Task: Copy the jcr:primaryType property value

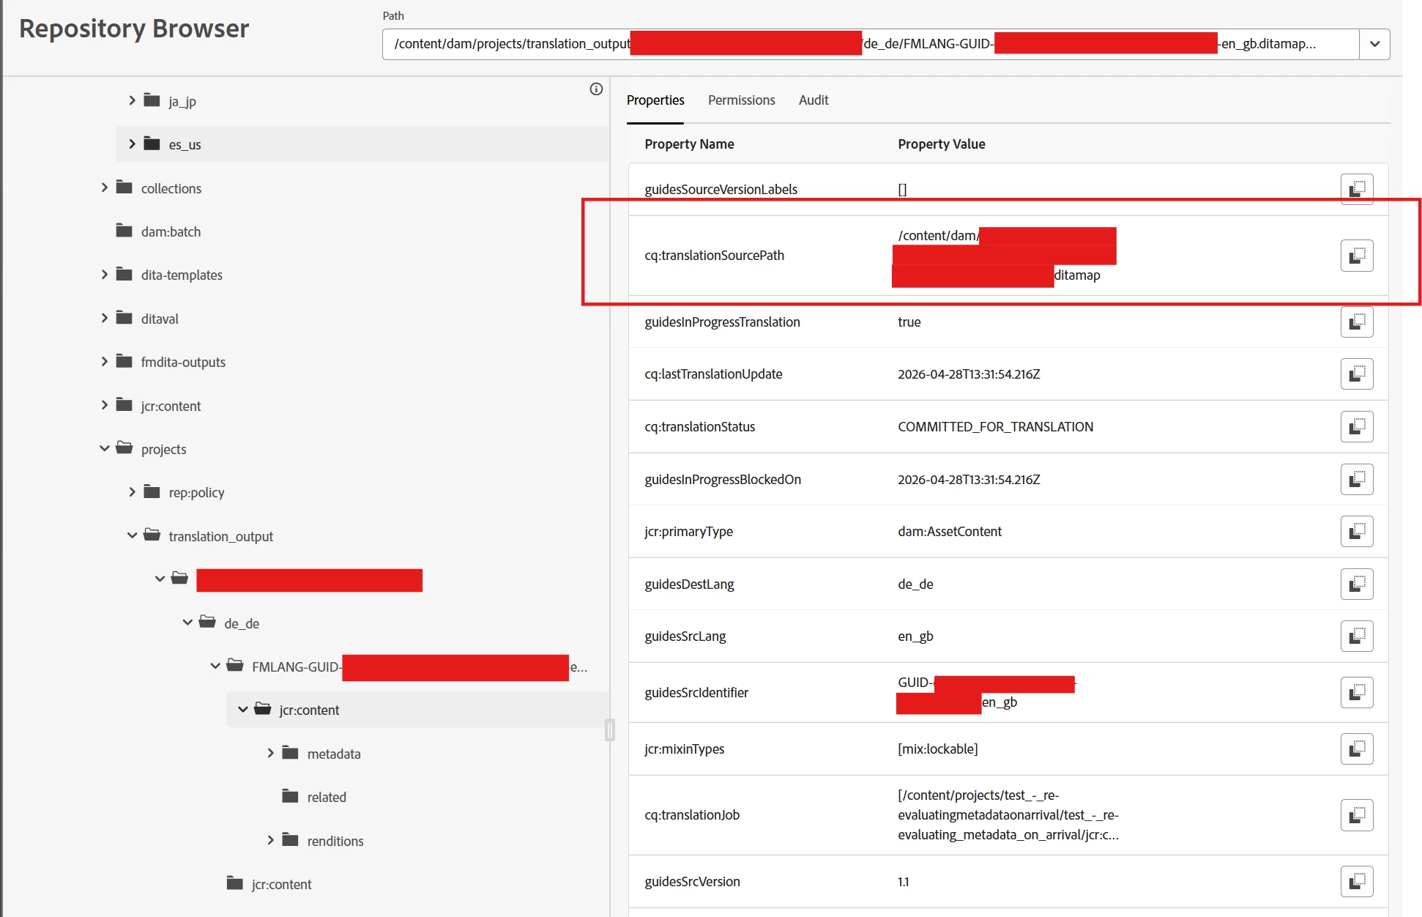Action: click(x=1356, y=531)
